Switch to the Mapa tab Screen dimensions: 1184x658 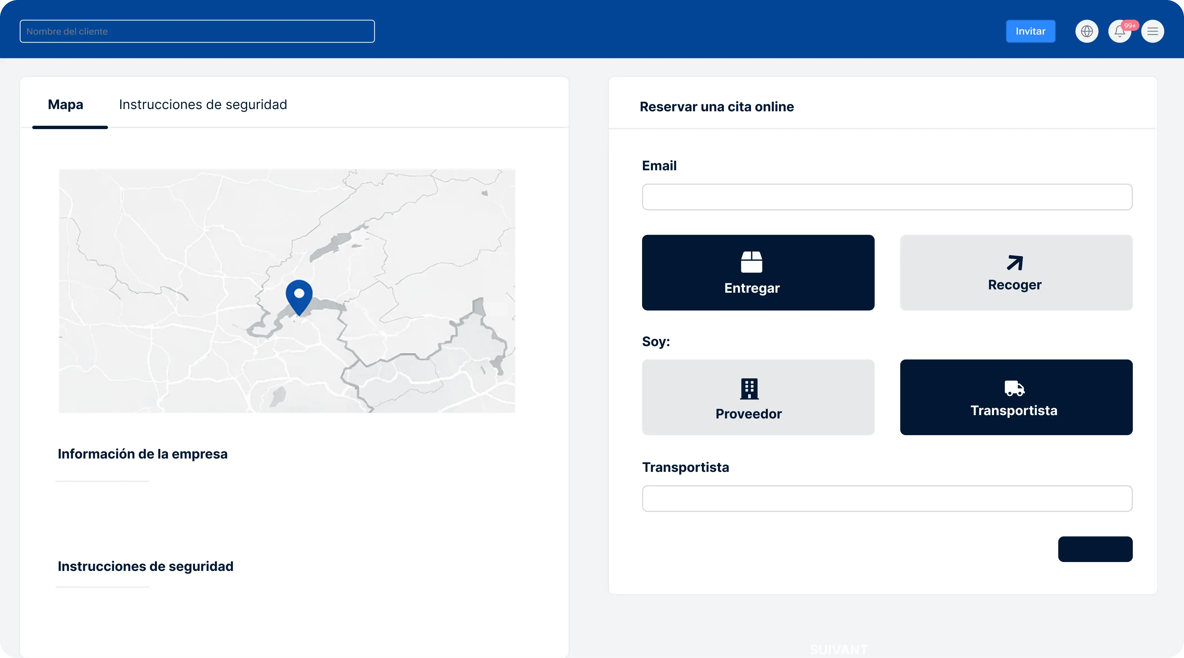pos(66,104)
